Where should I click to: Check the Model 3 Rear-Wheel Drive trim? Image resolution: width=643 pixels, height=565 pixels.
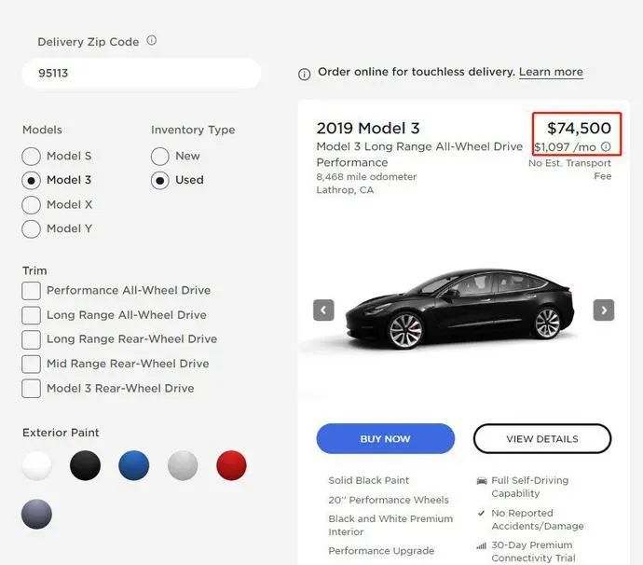32,388
